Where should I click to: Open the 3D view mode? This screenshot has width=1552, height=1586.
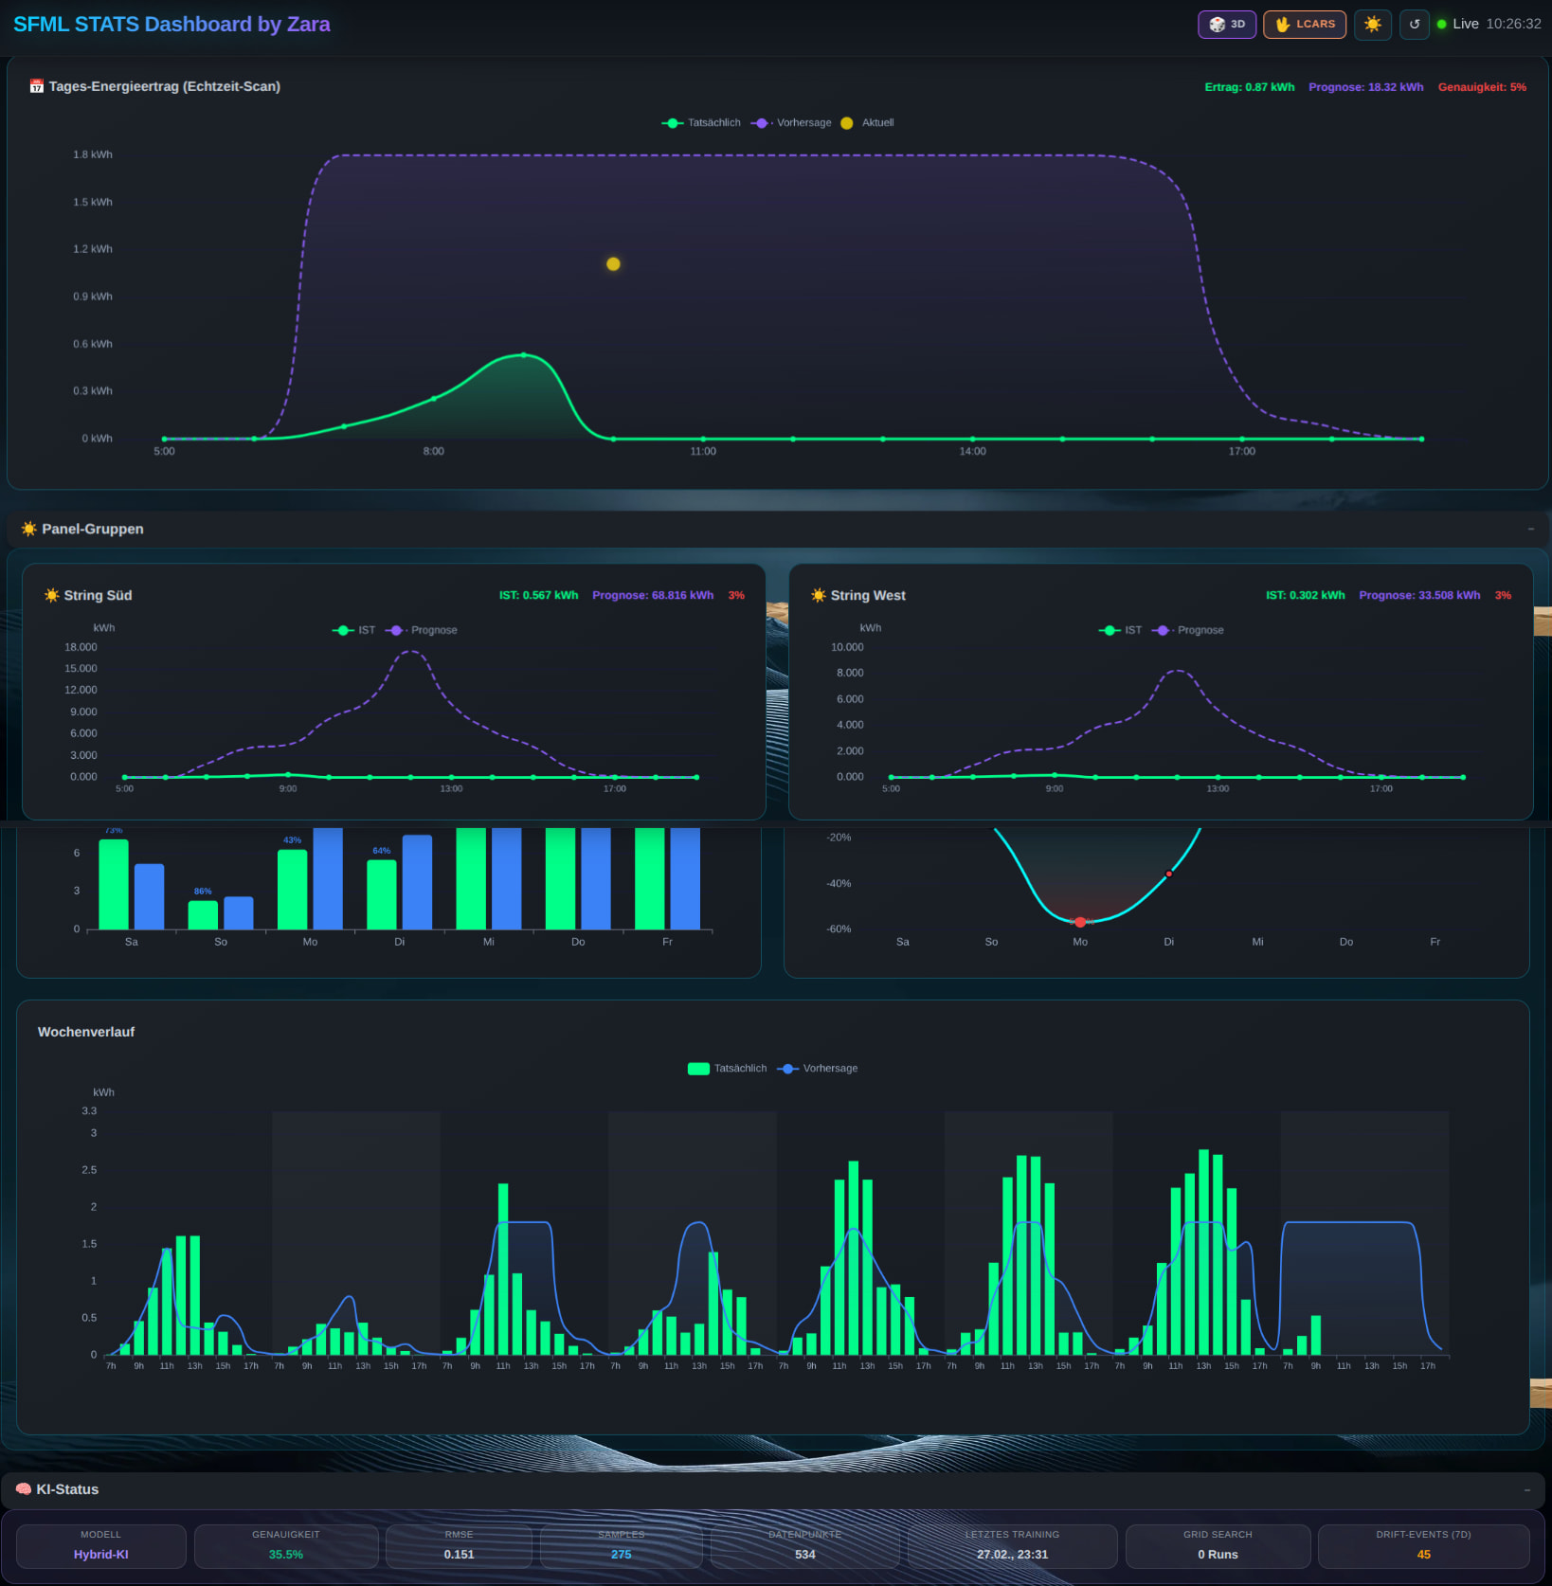point(1227,25)
